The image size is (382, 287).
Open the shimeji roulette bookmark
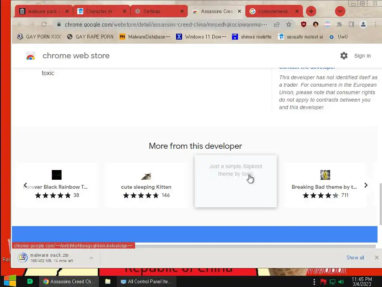(252, 37)
